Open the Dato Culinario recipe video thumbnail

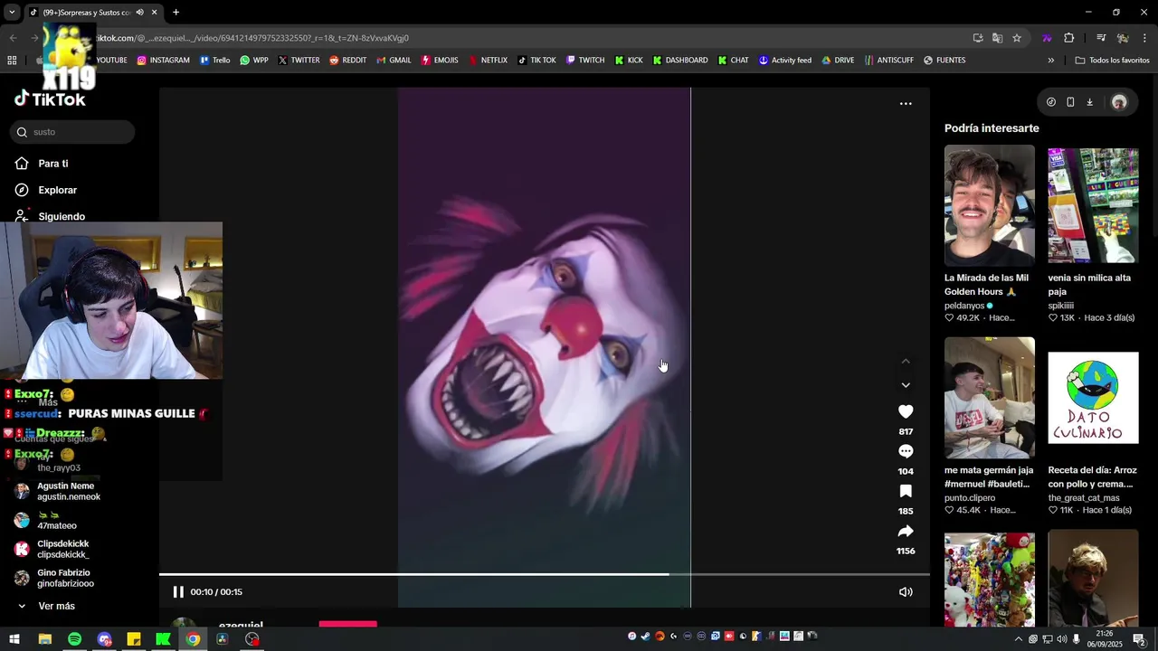[1093, 398]
